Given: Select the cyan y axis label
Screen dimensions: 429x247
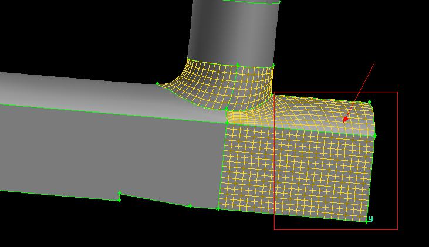Looking at the screenshot, I should 370,219.
